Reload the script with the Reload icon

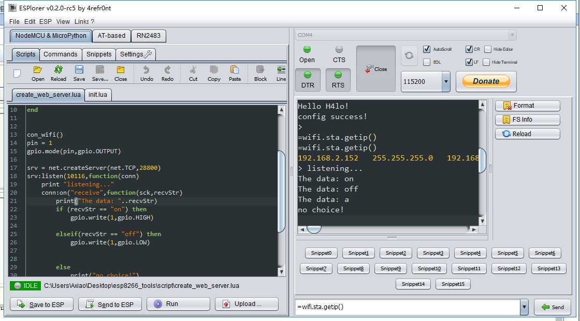pyautogui.click(x=59, y=73)
